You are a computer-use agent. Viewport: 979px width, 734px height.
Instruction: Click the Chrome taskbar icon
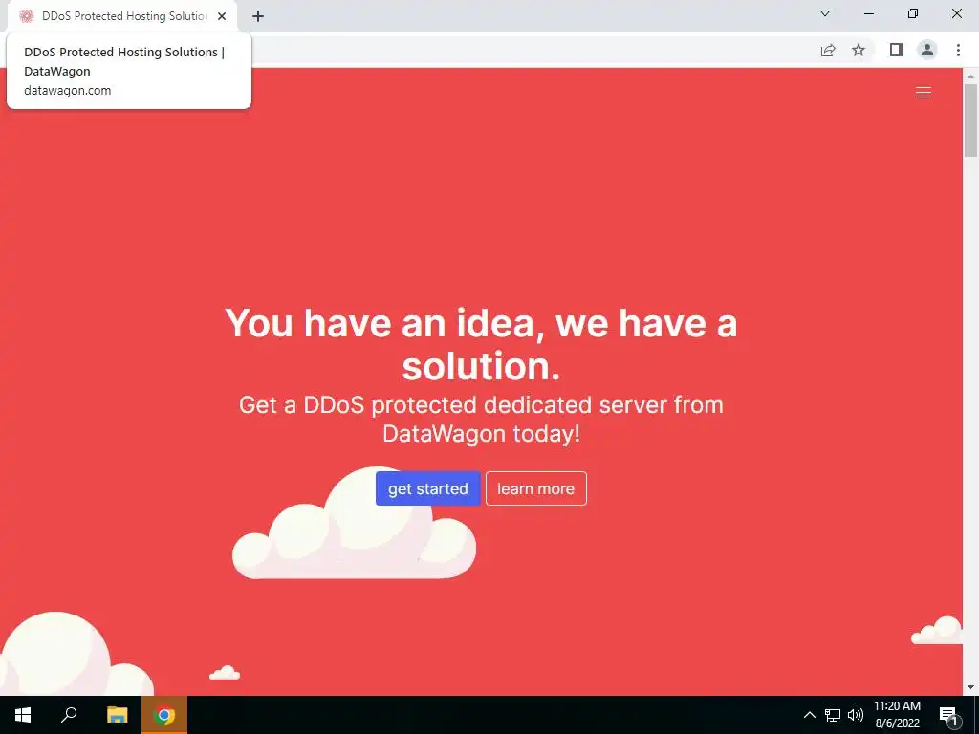164,715
